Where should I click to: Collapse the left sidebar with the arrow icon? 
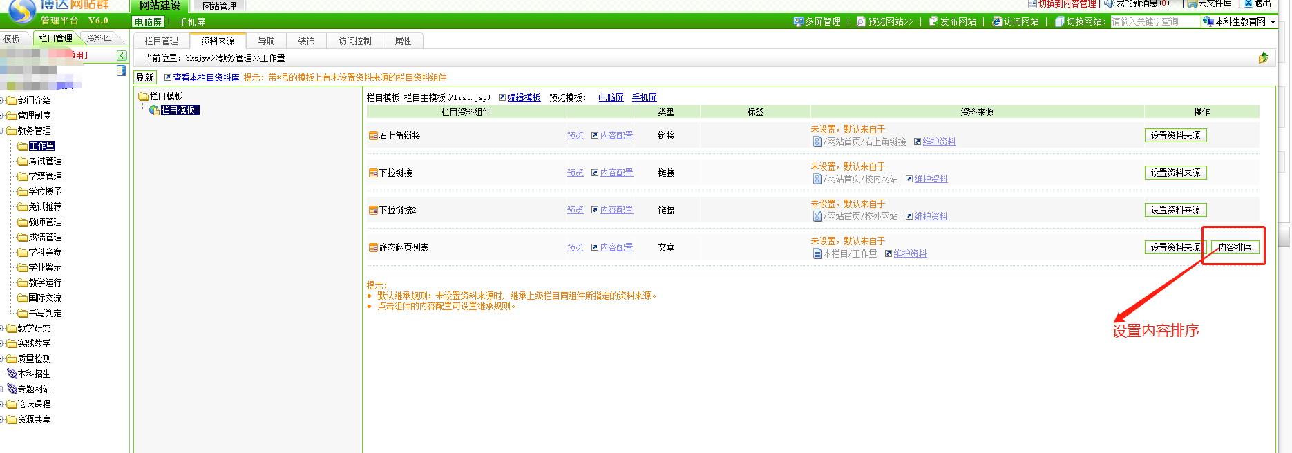tap(122, 55)
